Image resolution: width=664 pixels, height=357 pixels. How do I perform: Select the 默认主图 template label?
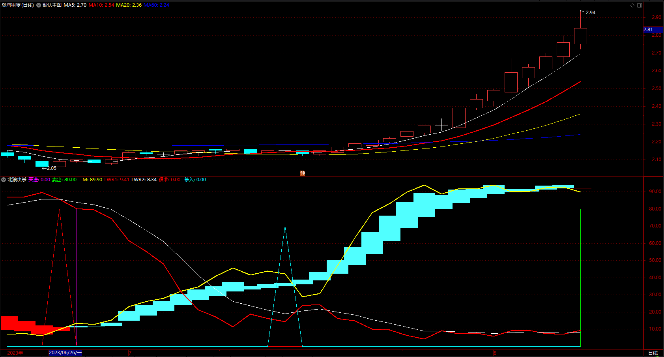coord(52,5)
